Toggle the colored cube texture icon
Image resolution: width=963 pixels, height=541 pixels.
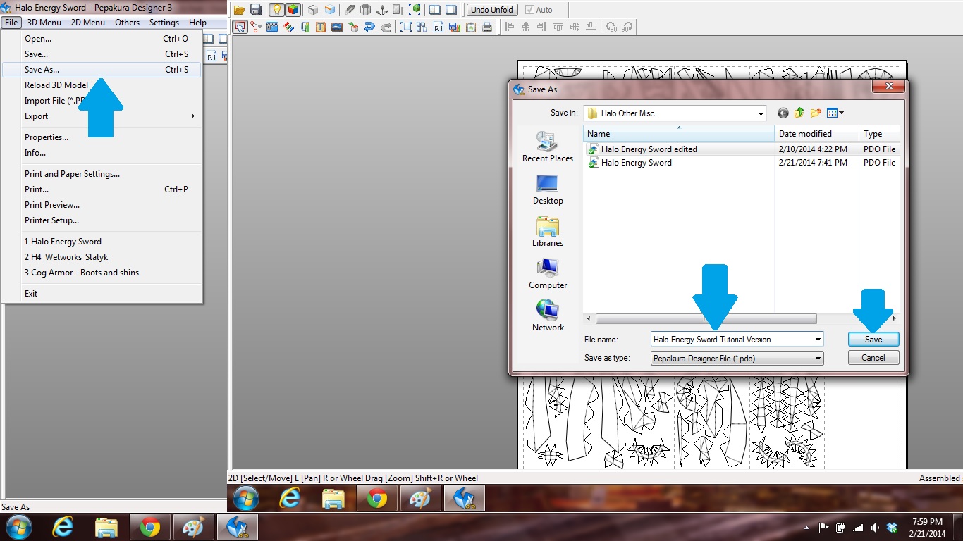(293, 10)
